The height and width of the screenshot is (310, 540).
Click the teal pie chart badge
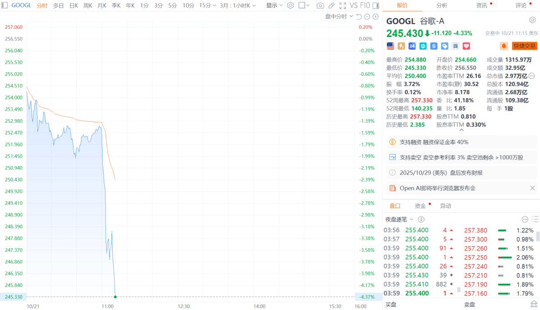tap(423, 46)
